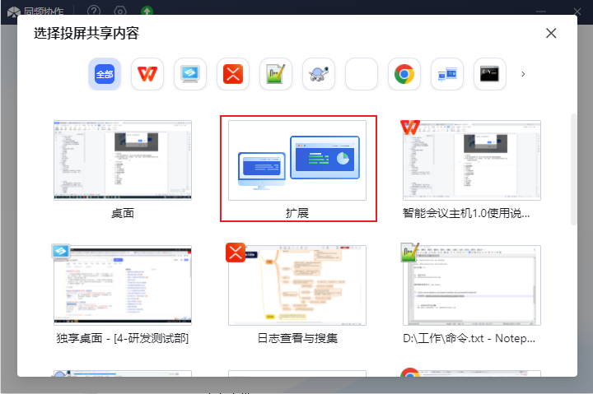Filter by the Notepad++ app icon
This screenshot has width=593, height=394.
click(276, 74)
